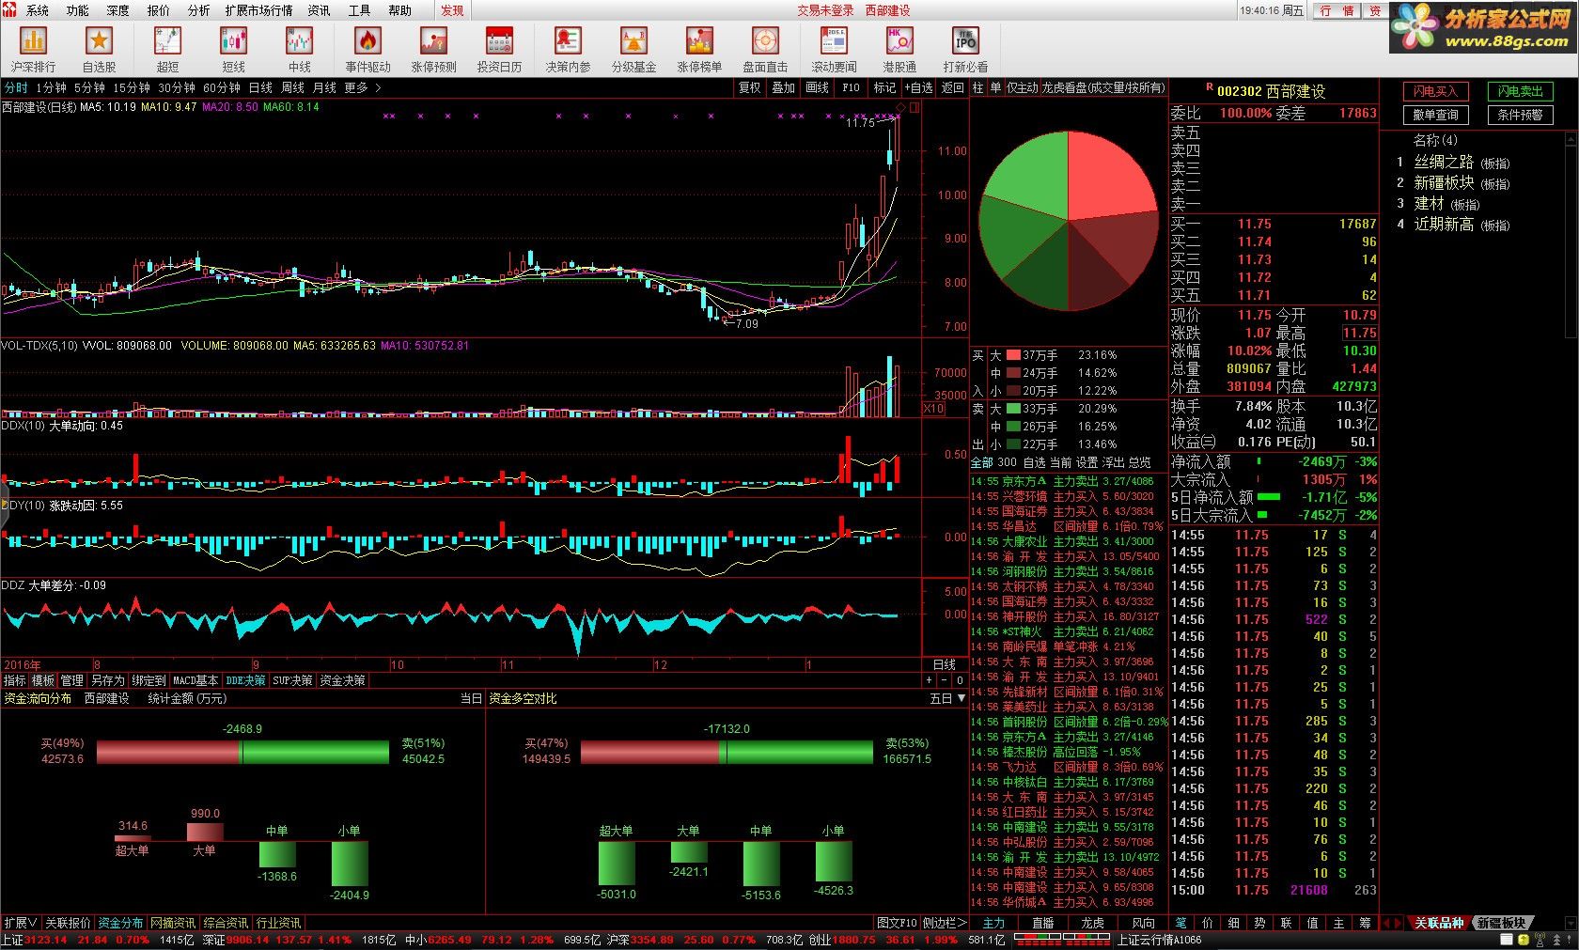This screenshot has height=950, width=1579.
Task: Open the 滚动要闻 news icon
Action: [834, 49]
